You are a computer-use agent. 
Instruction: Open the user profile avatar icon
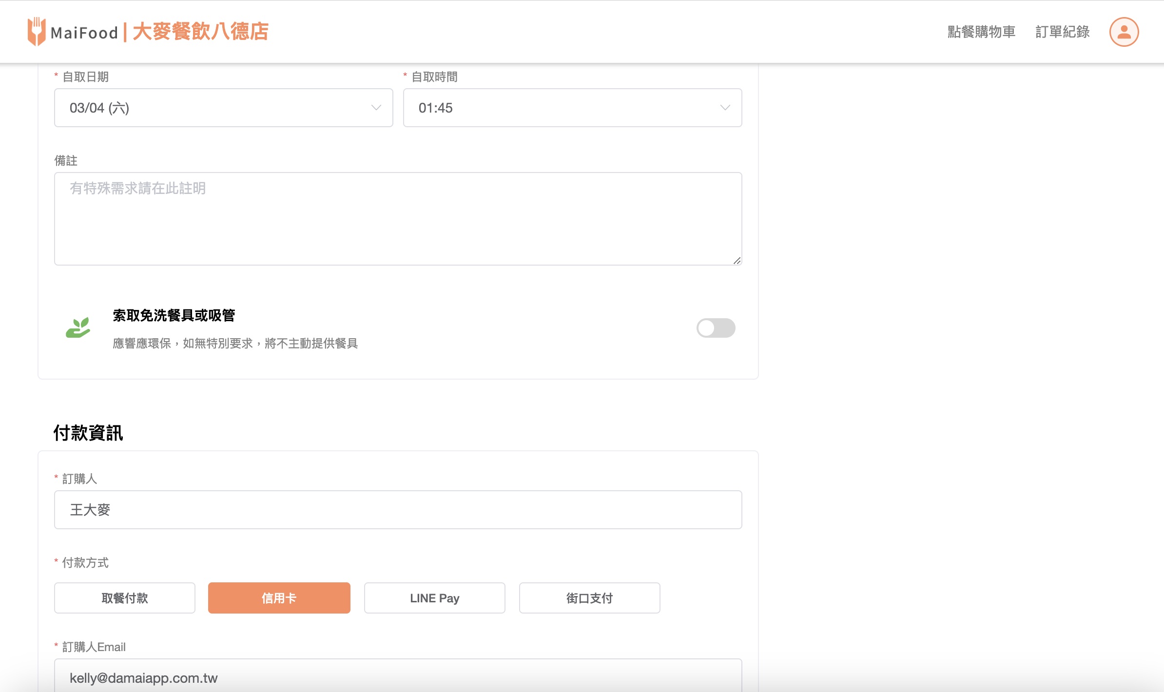[1124, 32]
